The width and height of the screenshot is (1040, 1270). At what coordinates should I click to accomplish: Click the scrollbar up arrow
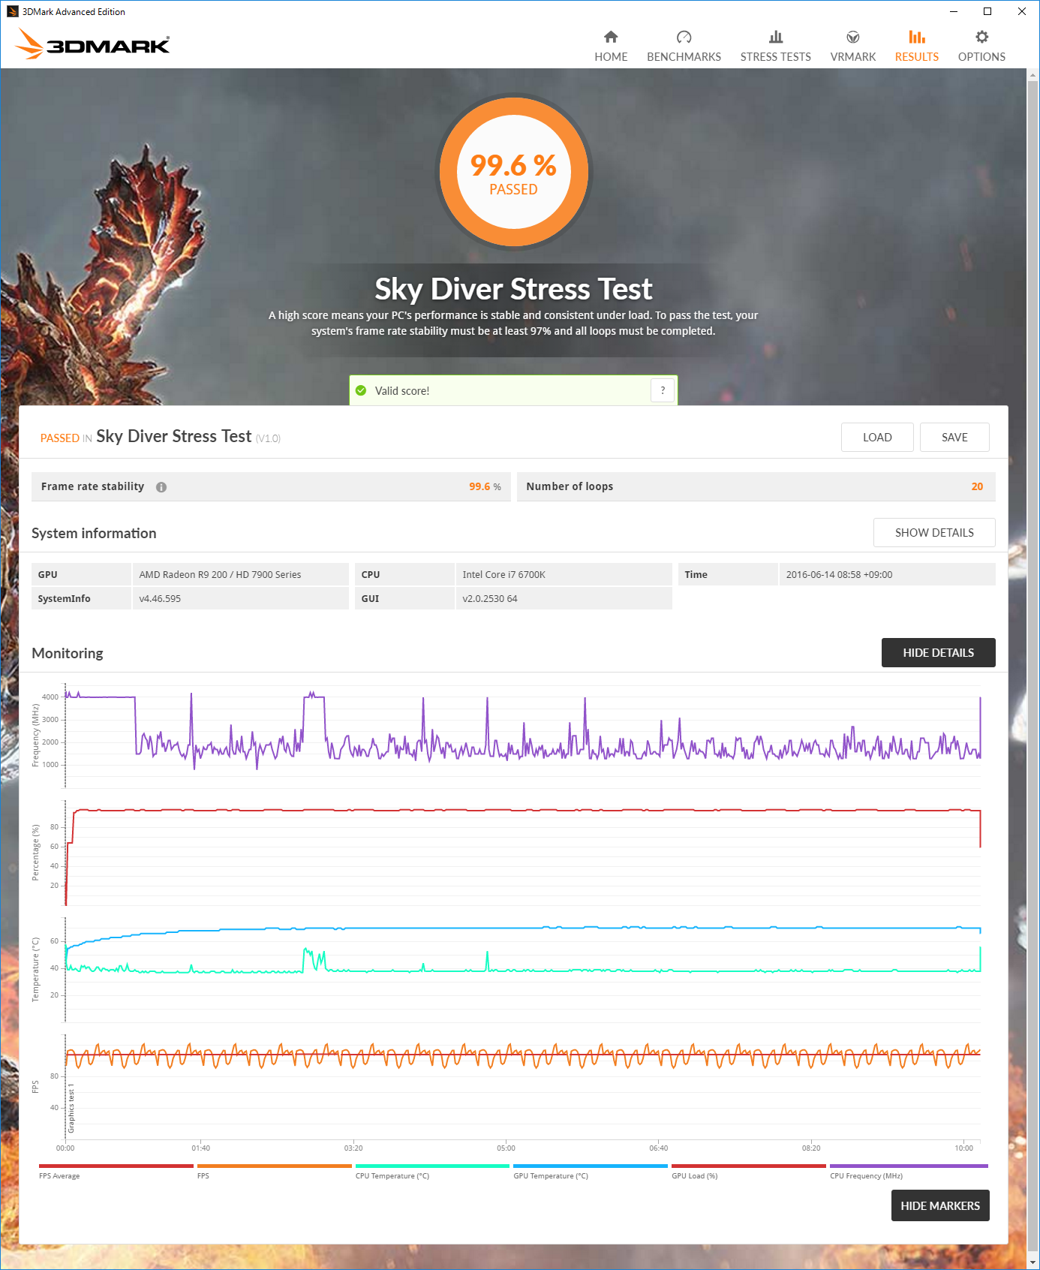[x=1033, y=75]
